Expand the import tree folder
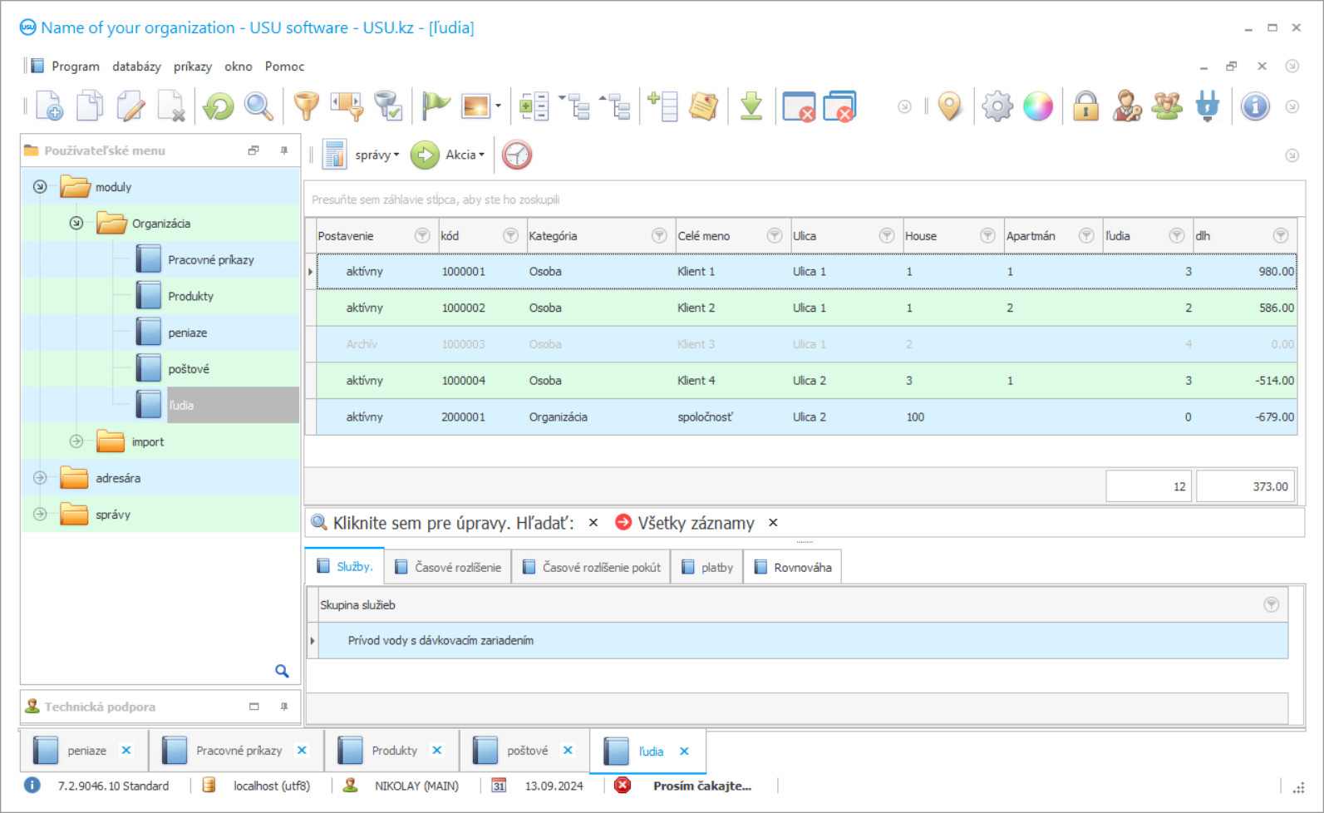Screen dimensions: 1324x813 76,441
